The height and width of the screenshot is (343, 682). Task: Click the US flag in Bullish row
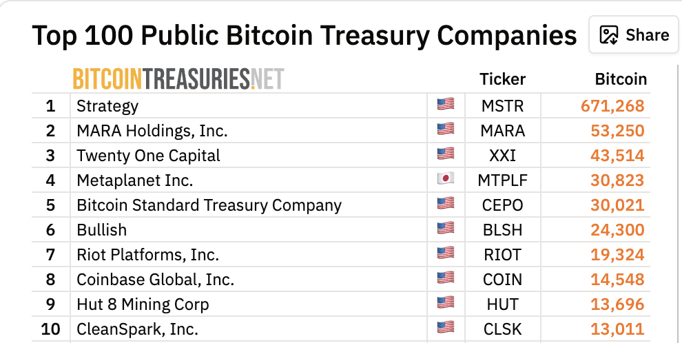point(446,229)
